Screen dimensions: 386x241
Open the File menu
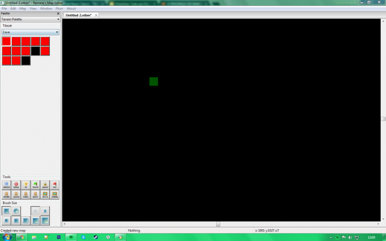(4, 8)
